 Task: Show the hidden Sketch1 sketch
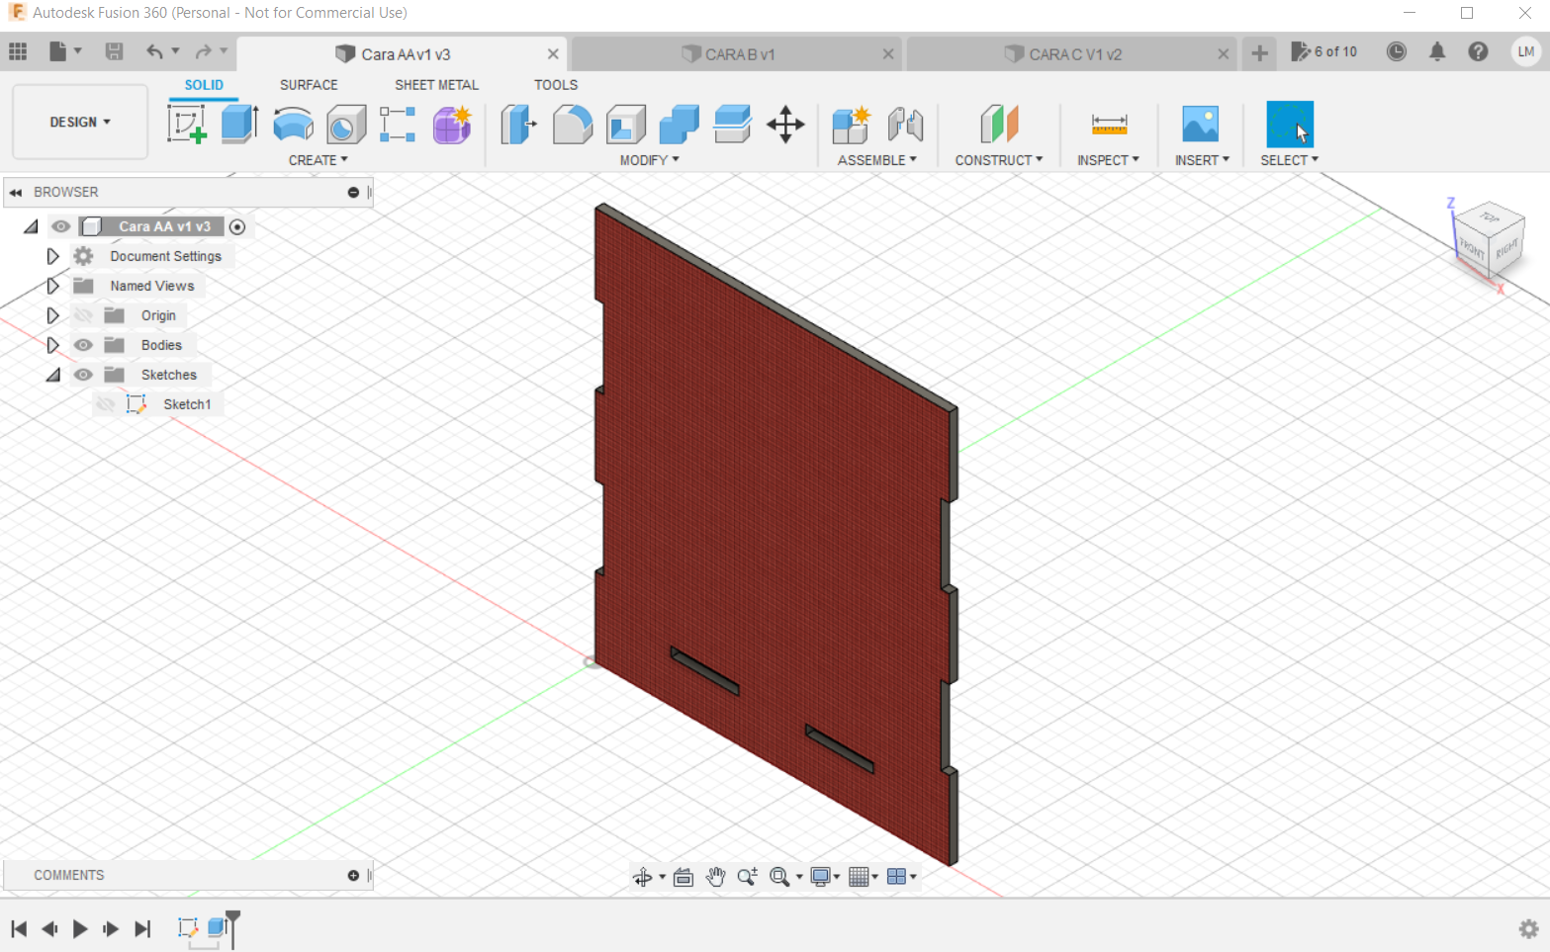[106, 404]
